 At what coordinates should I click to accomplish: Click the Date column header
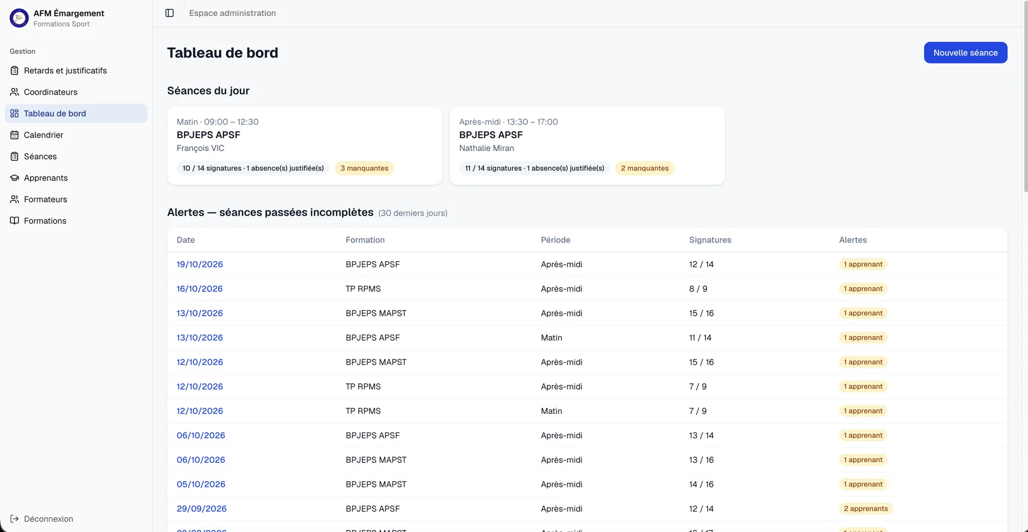[x=186, y=240]
